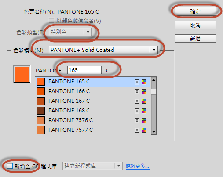Image resolution: width=223 pixels, height=177 pixels.
Task: Click spot color icon for PANTONE 167 C
Action: [137, 101]
